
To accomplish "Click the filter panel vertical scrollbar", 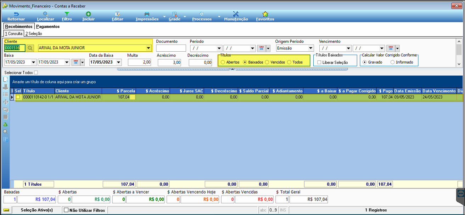I will click(459, 52).
